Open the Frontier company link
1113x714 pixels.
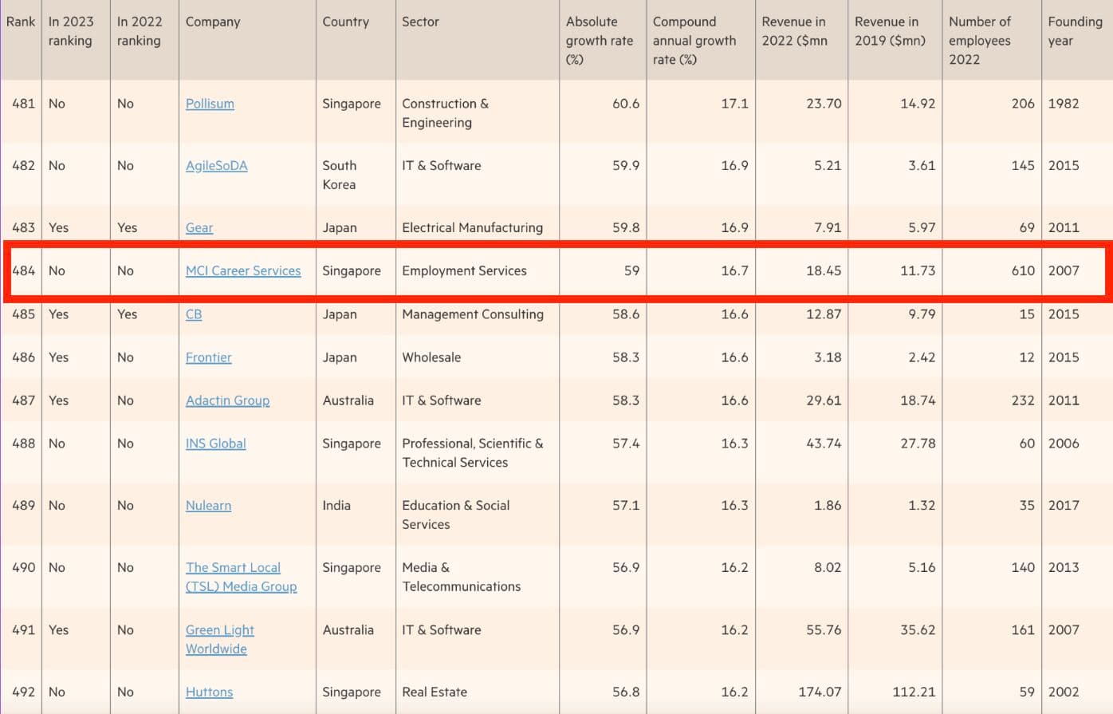[x=209, y=357]
